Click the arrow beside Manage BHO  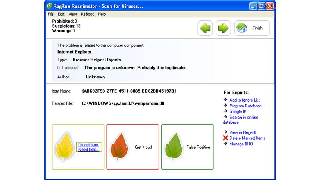click(x=225, y=144)
